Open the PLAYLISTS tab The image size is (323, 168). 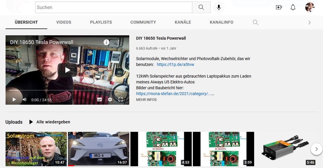(x=101, y=22)
